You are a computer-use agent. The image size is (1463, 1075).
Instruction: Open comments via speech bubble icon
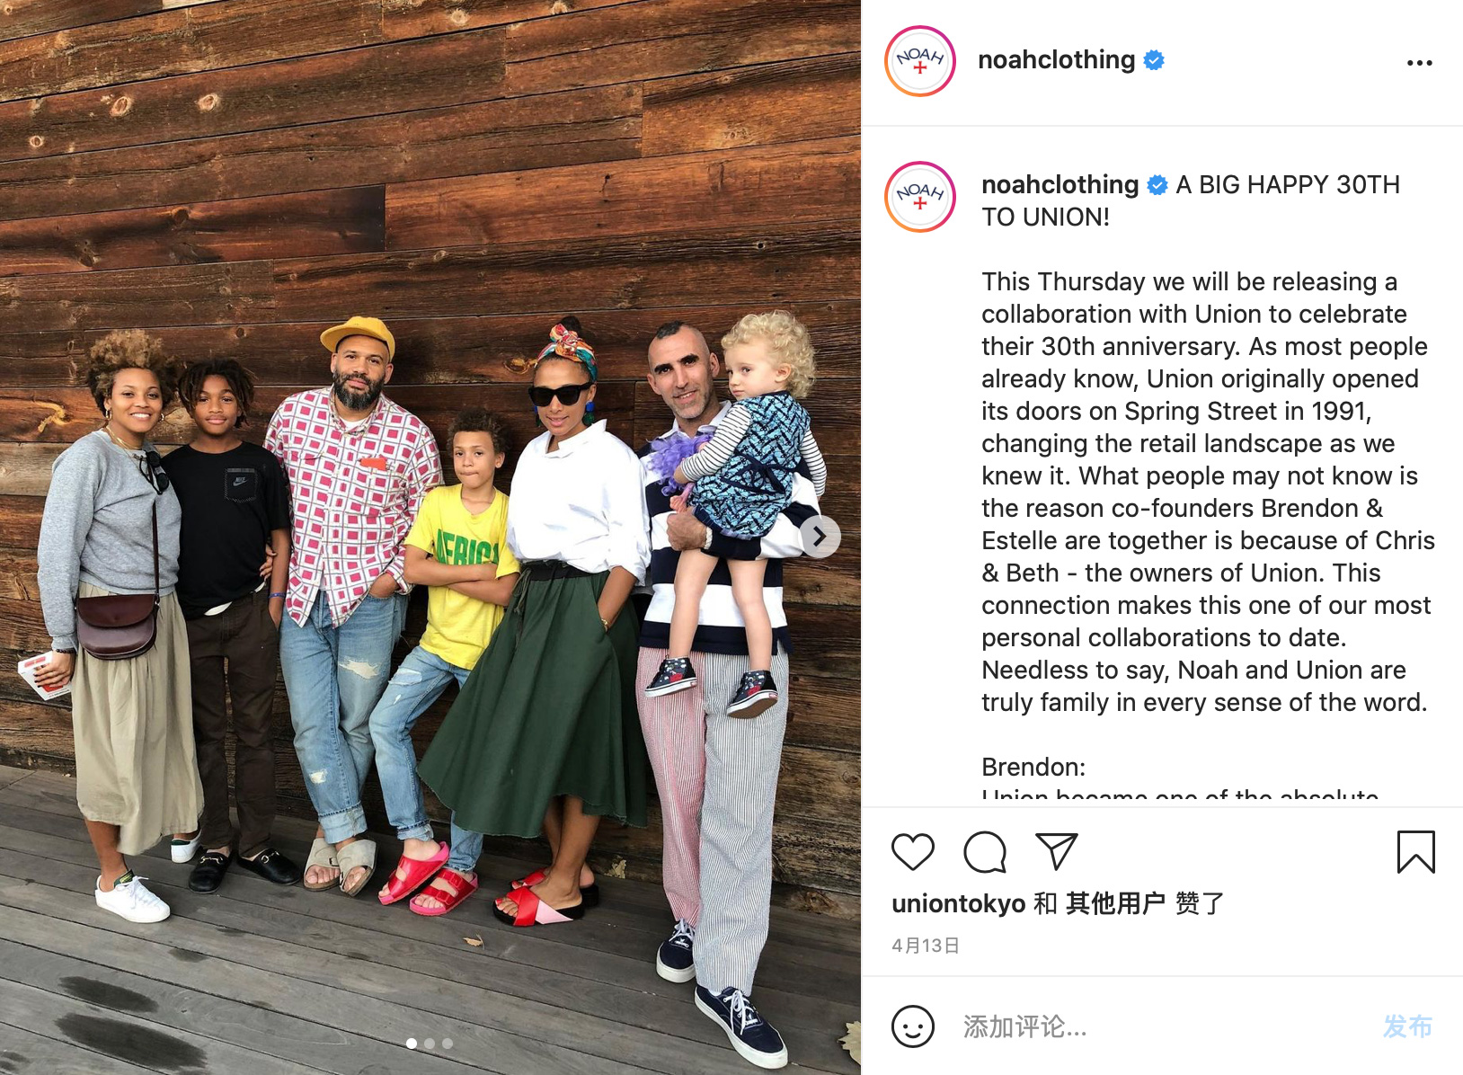(985, 852)
